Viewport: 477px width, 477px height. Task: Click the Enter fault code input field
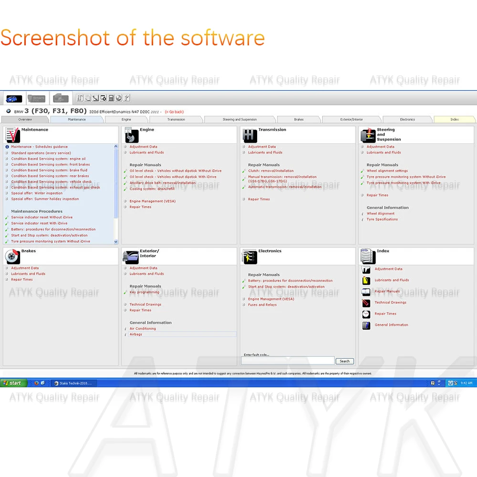pyautogui.click(x=288, y=361)
